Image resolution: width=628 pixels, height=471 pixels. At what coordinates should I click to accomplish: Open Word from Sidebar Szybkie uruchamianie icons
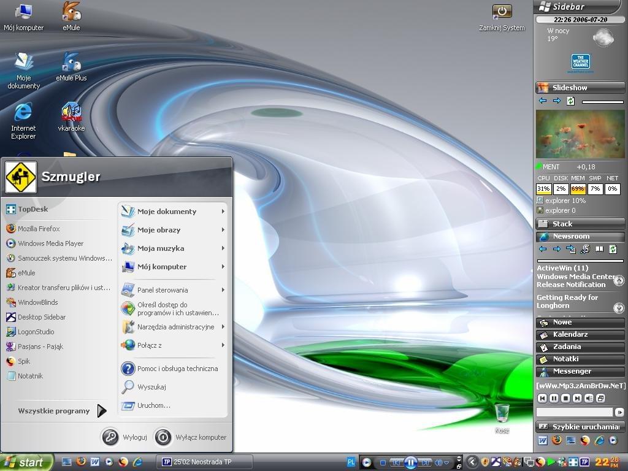[543, 440]
